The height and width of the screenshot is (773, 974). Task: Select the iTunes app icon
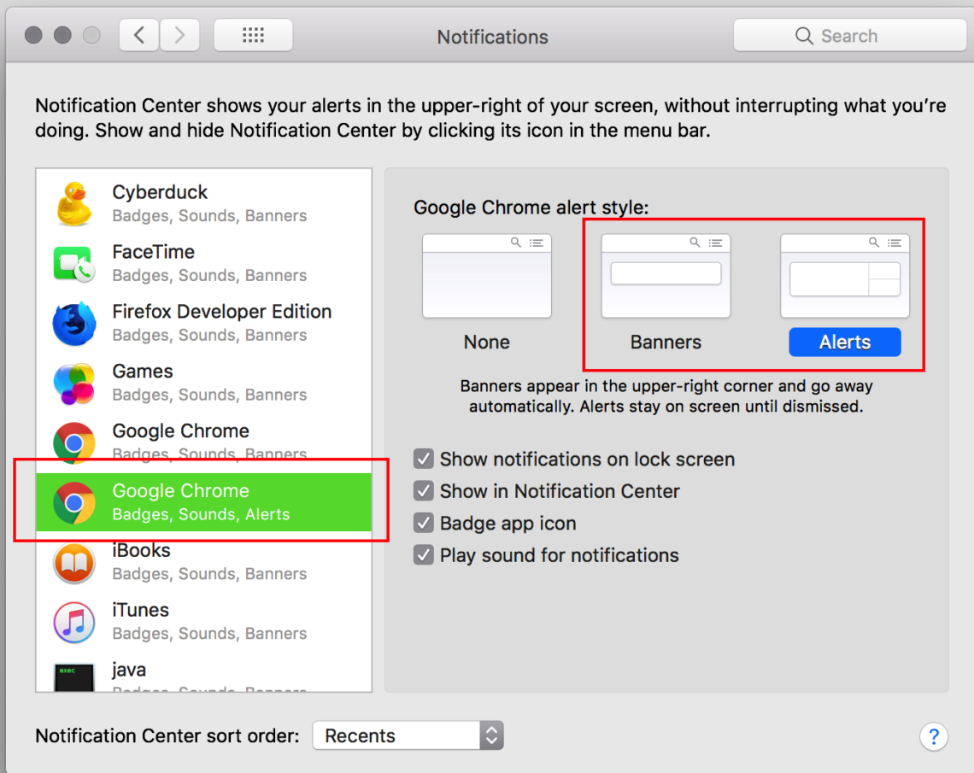point(73,622)
